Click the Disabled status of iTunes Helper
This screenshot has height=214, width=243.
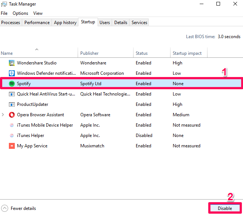click(x=144, y=136)
